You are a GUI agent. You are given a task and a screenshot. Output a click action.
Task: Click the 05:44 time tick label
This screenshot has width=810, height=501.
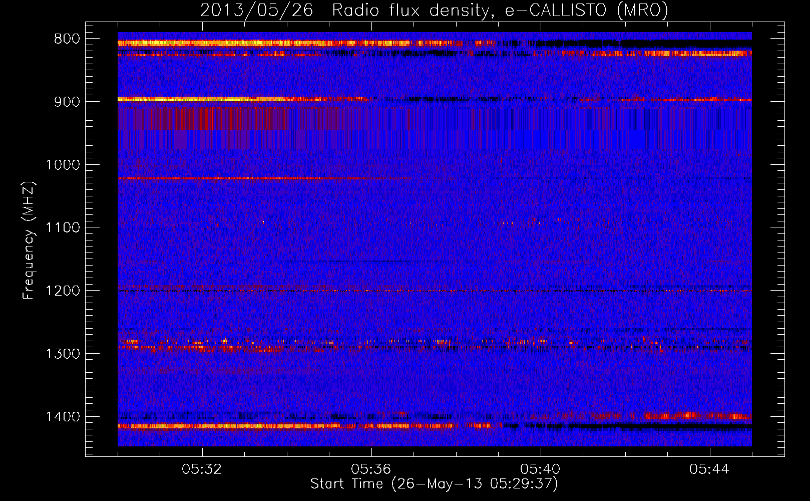point(709,469)
